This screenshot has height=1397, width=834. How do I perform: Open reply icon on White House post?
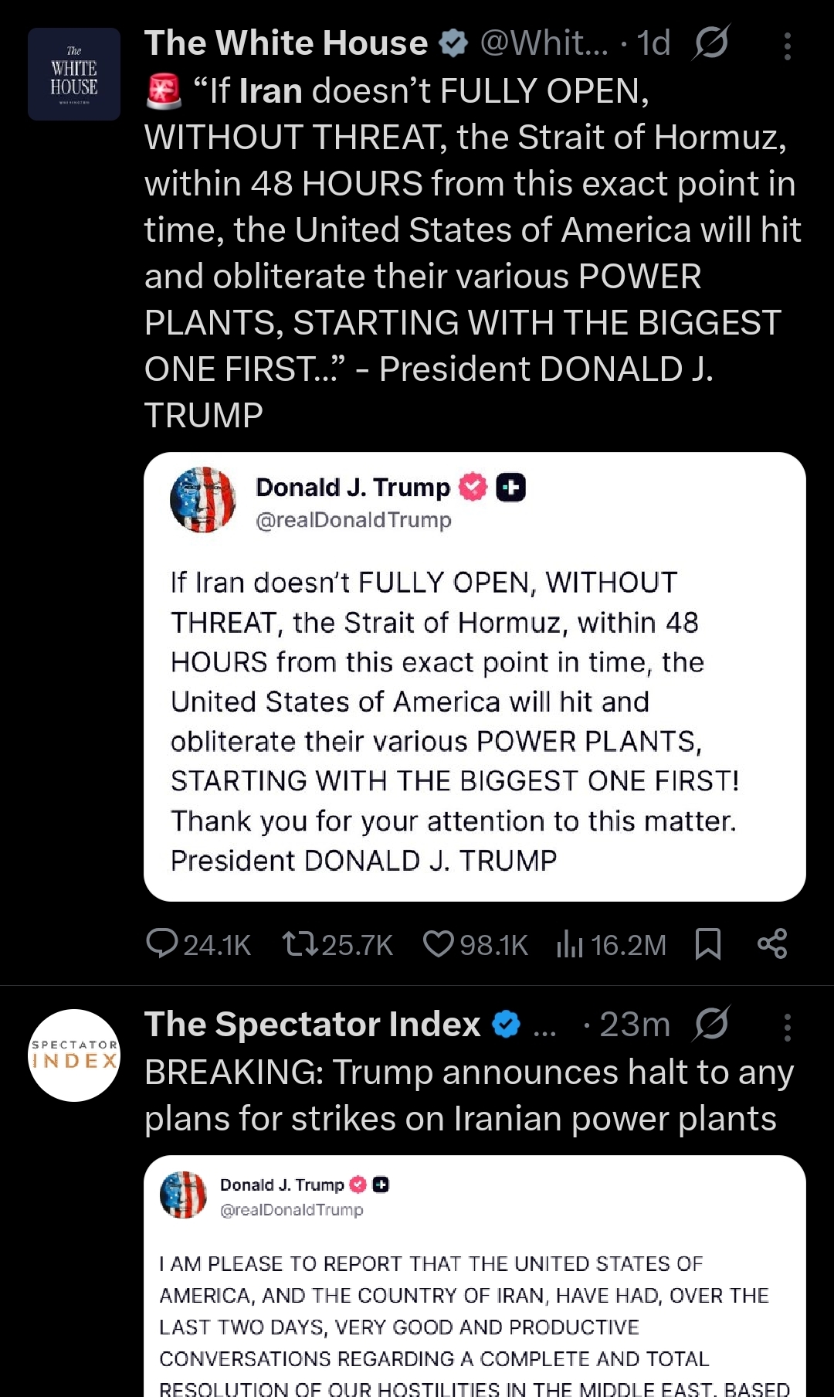[x=162, y=943]
